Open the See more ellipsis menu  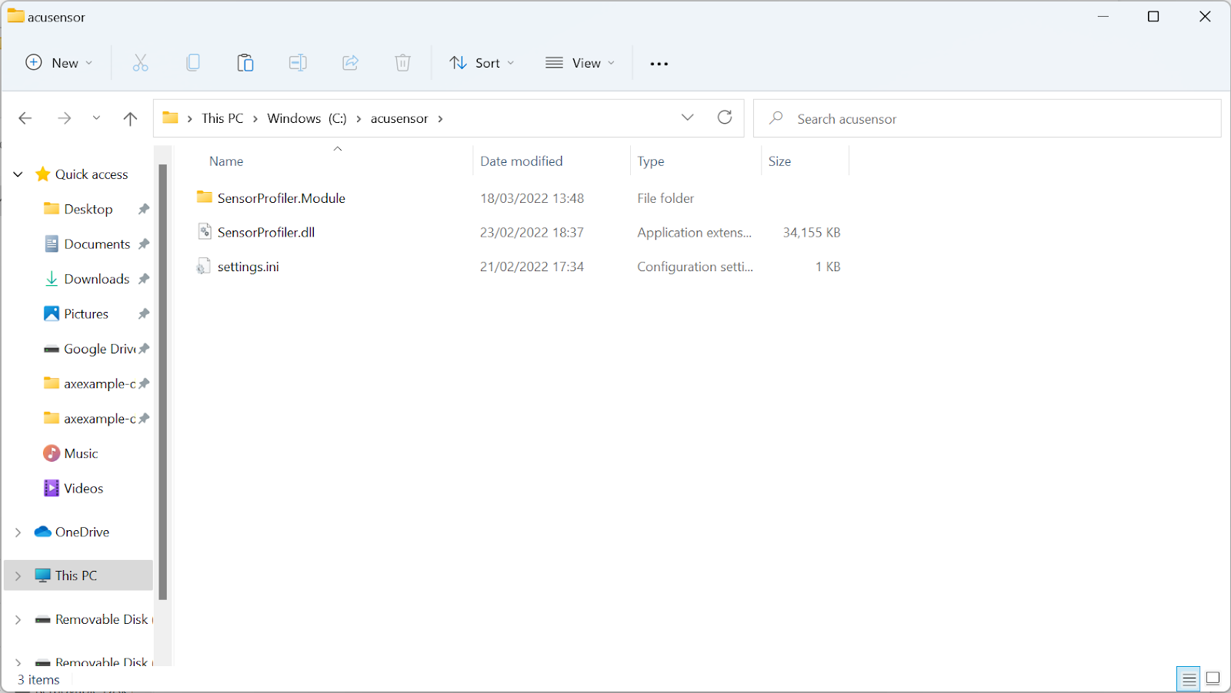click(659, 64)
